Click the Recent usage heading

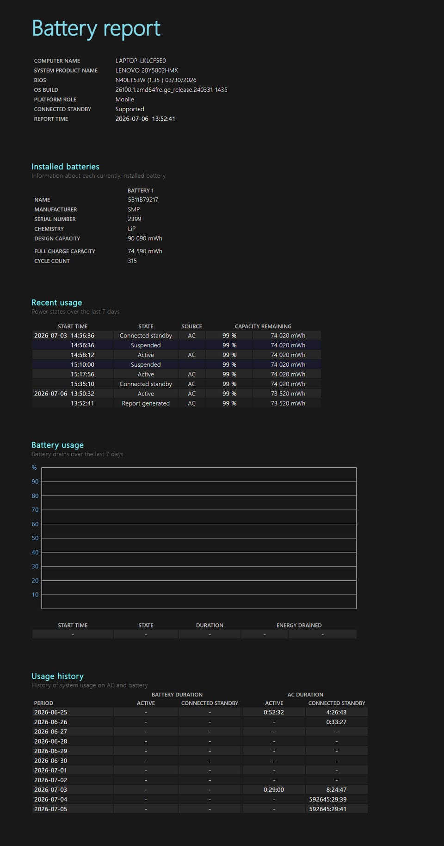57,303
